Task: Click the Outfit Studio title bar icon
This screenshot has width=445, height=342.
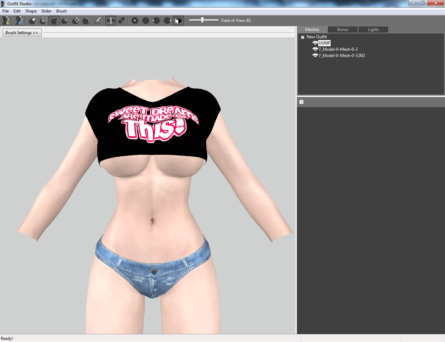Action: tap(3, 3)
